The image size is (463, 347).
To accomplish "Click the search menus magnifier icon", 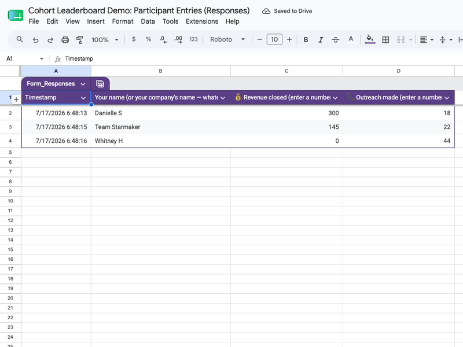I will [x=20, y=39].
